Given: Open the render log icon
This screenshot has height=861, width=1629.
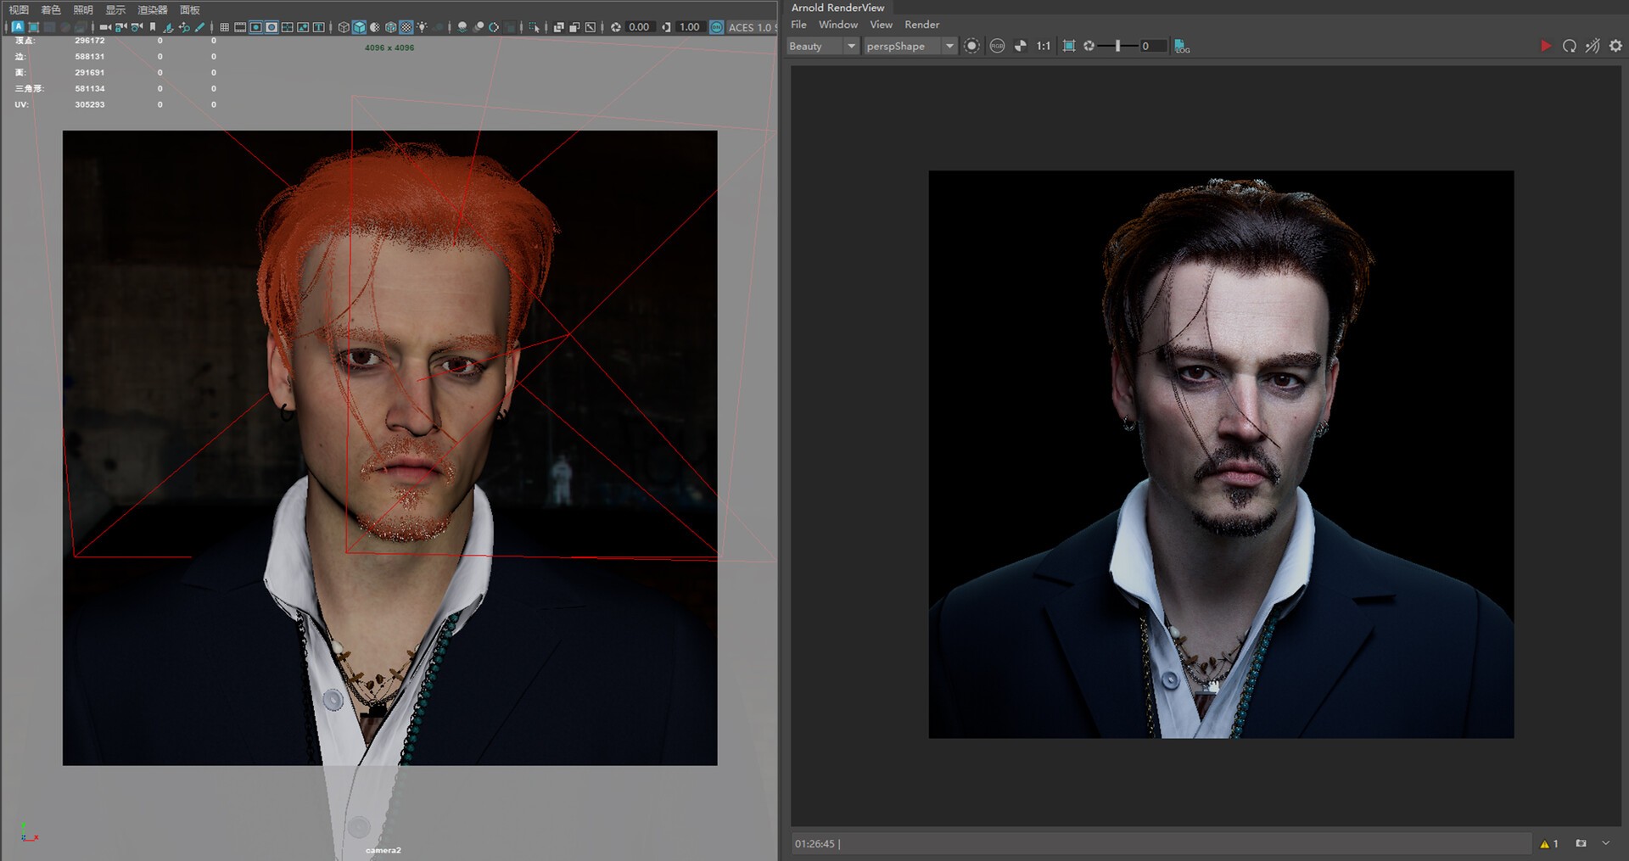Looking at the screenshot, I should pos(1182,46).
